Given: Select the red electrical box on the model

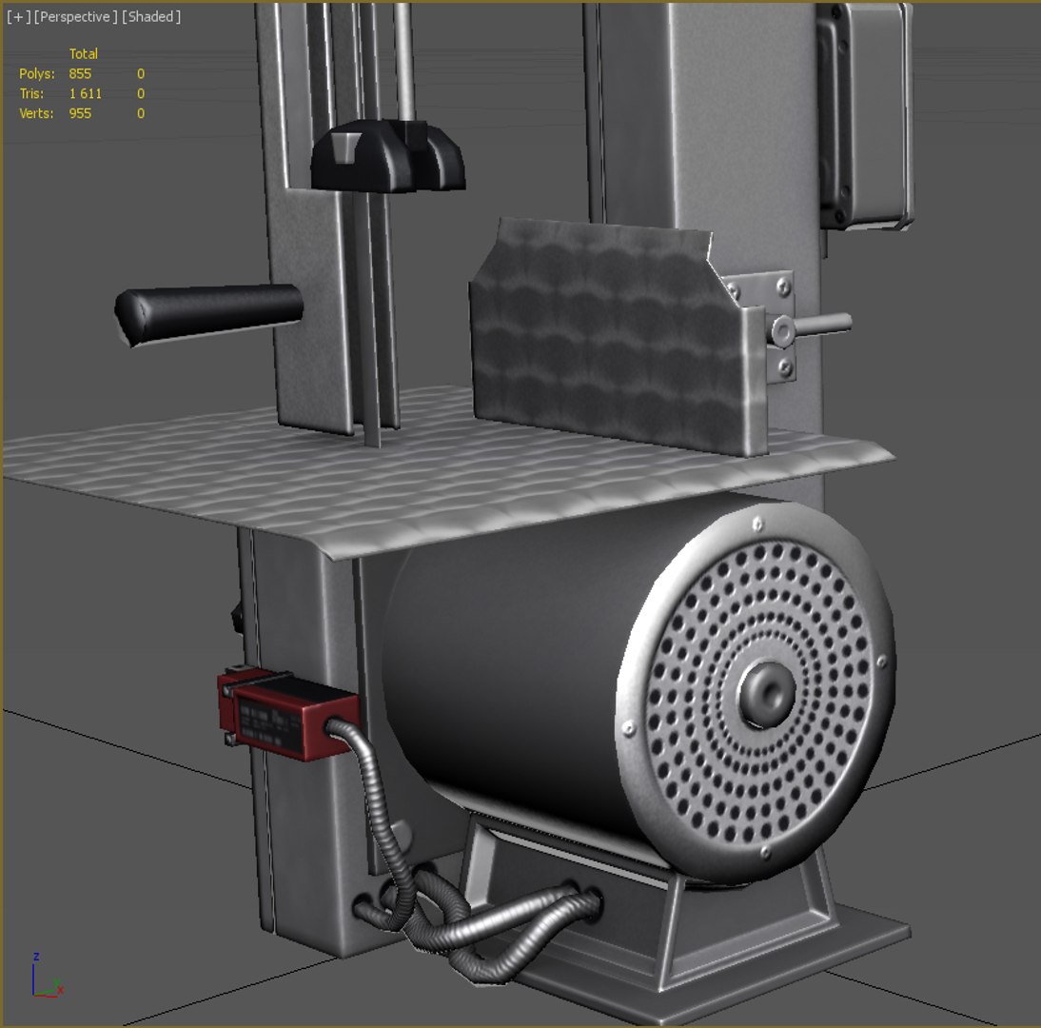Looking at the screenshot, I should click(288, 714).
